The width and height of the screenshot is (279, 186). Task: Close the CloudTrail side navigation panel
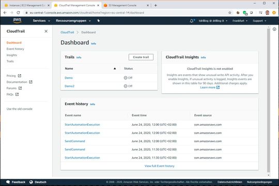pos(46,31)
